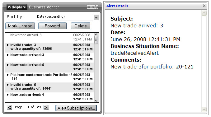Select alert 'New trade arrived: 4'
The height and width of the screenshot is (117, 211).
click(49, 97)
